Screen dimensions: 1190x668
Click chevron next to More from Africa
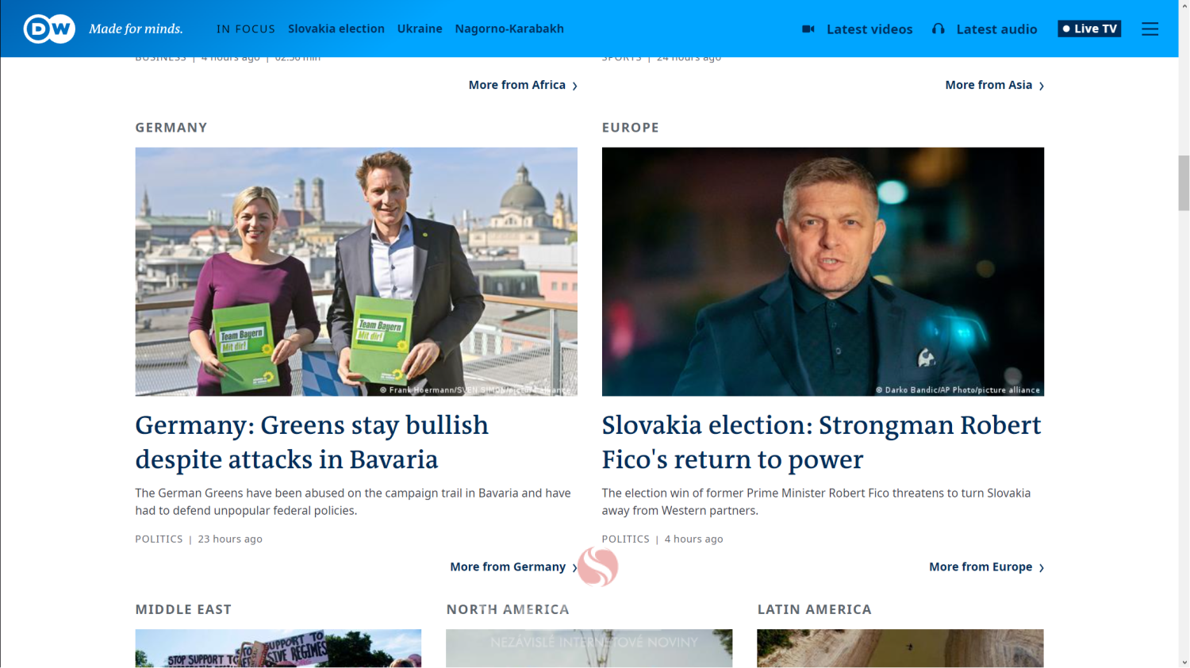point(575,86)
